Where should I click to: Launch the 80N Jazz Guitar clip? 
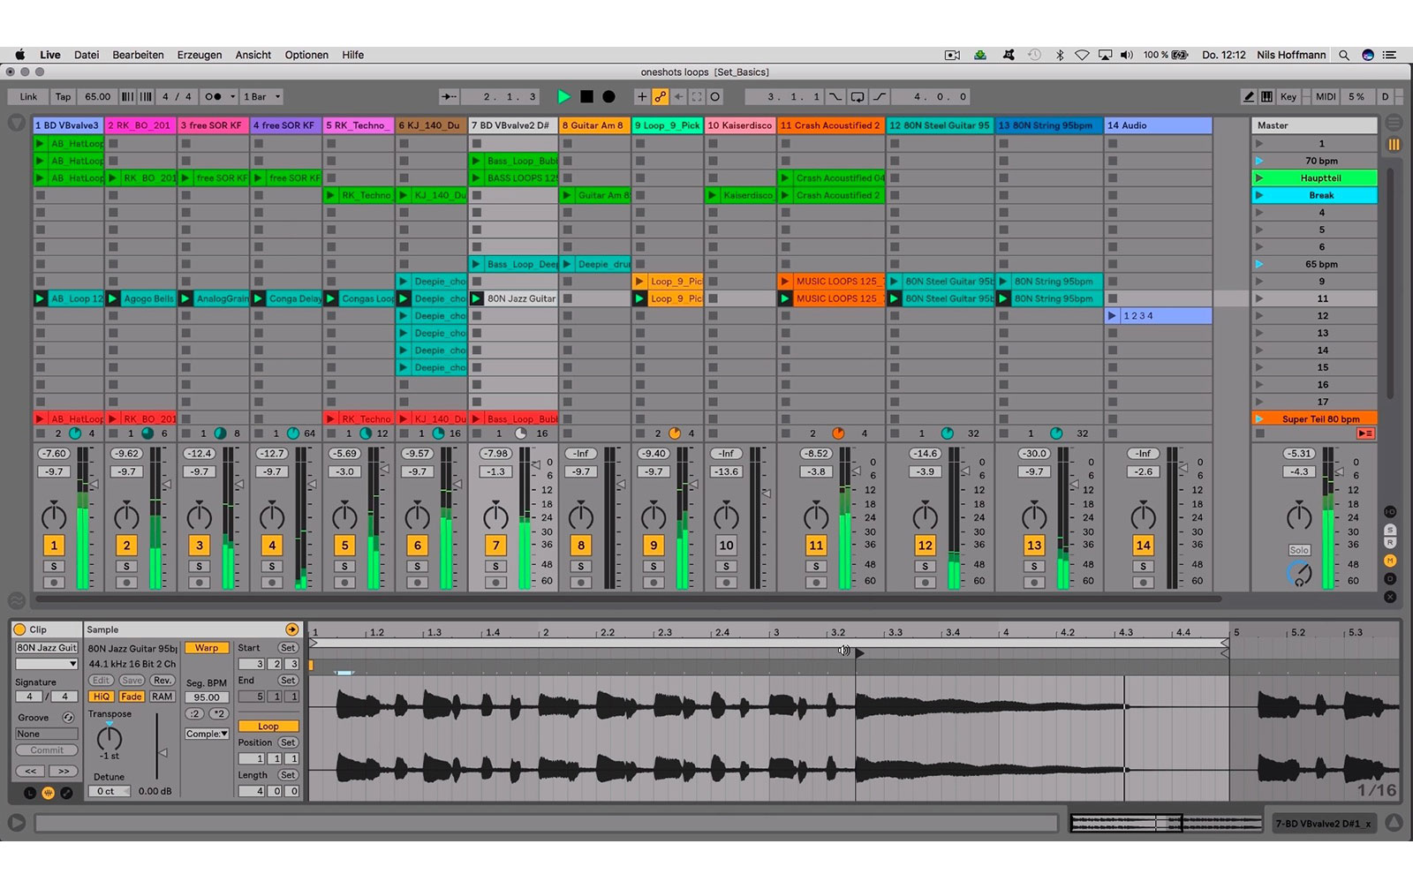point(477,298)
